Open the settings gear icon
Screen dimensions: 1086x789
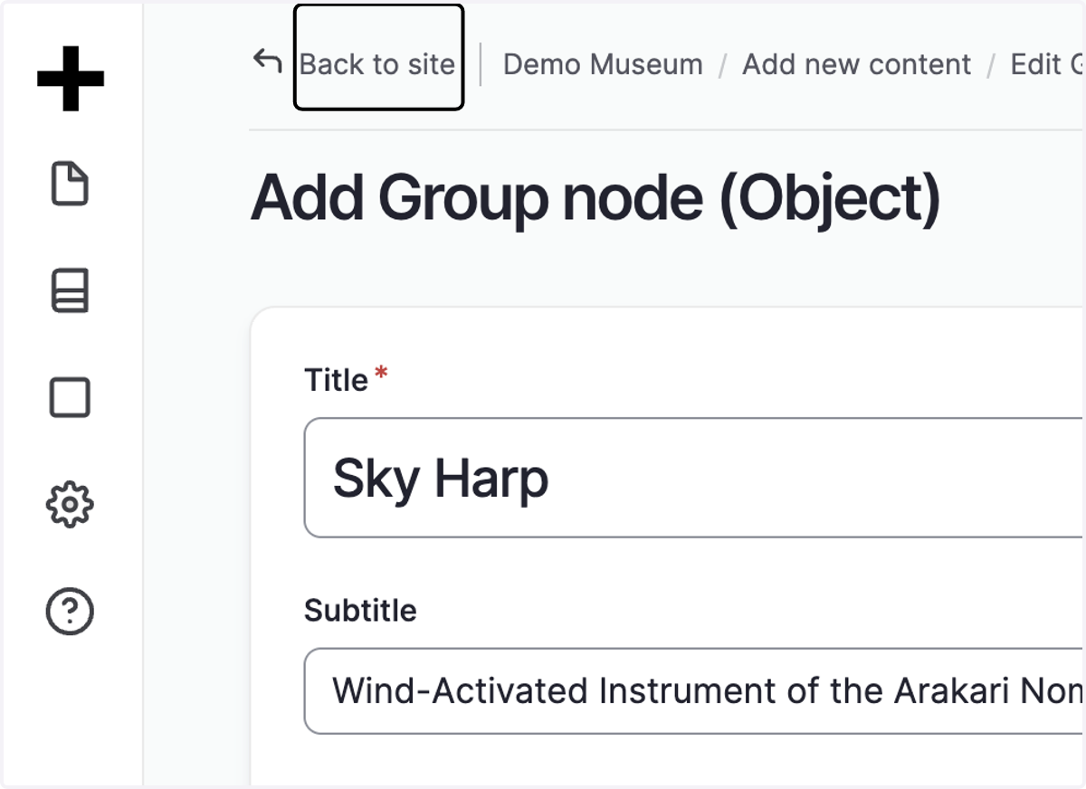tap(70, 504)
